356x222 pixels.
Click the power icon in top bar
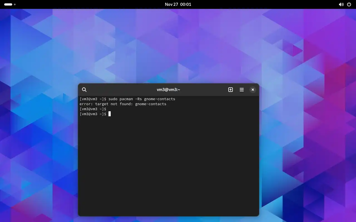pyautogui.click(x=349, y=4)
